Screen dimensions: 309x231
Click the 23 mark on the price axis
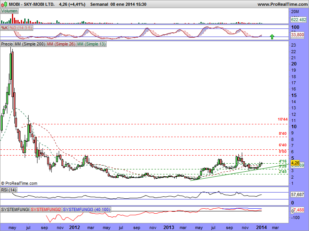point(294,45)
